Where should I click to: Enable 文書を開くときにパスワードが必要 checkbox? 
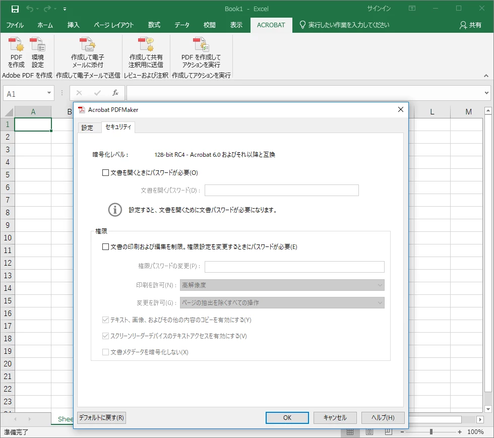pos(105,173)
